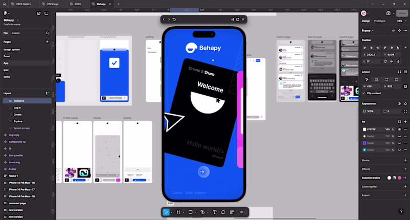Open blend mode drop icon in Appearance
This screenshot has width=410, height=220.
point(405,104)
